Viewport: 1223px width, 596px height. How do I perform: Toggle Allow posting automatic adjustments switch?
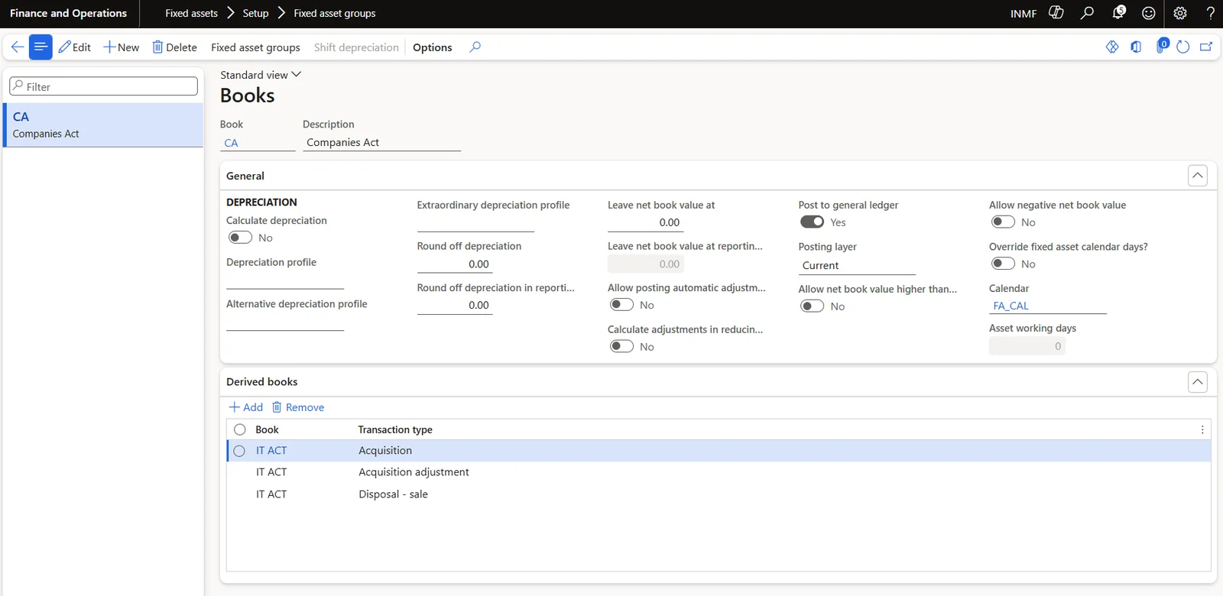click(621, 305)
